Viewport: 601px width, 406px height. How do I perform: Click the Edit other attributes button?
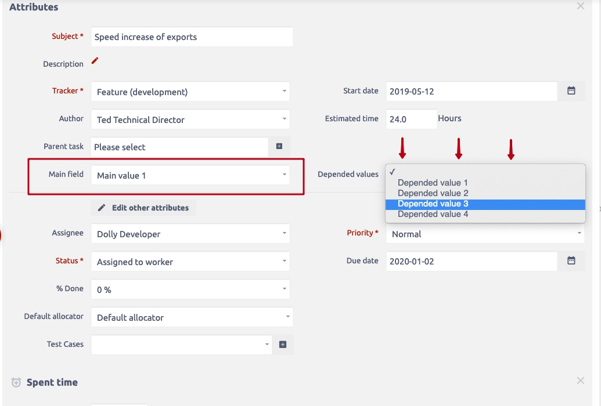point(143,208)
